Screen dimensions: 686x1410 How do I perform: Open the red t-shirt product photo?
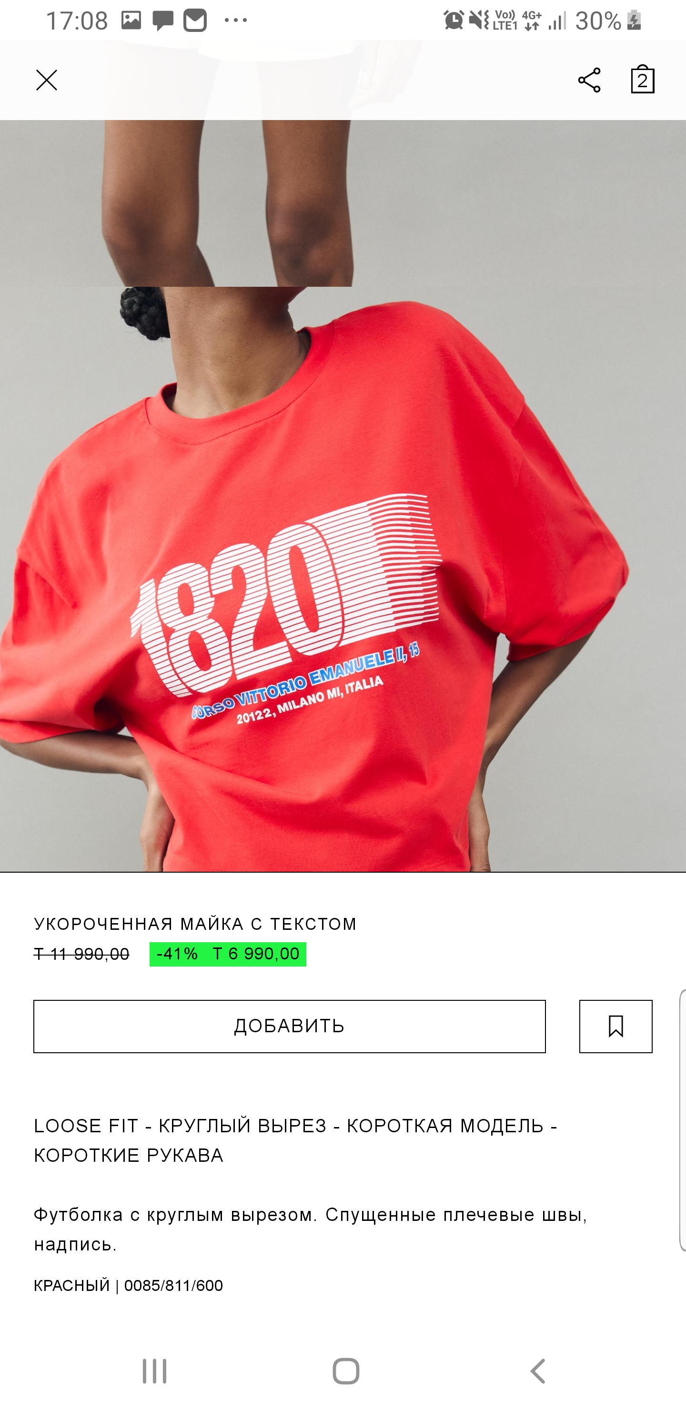point(343,579)
